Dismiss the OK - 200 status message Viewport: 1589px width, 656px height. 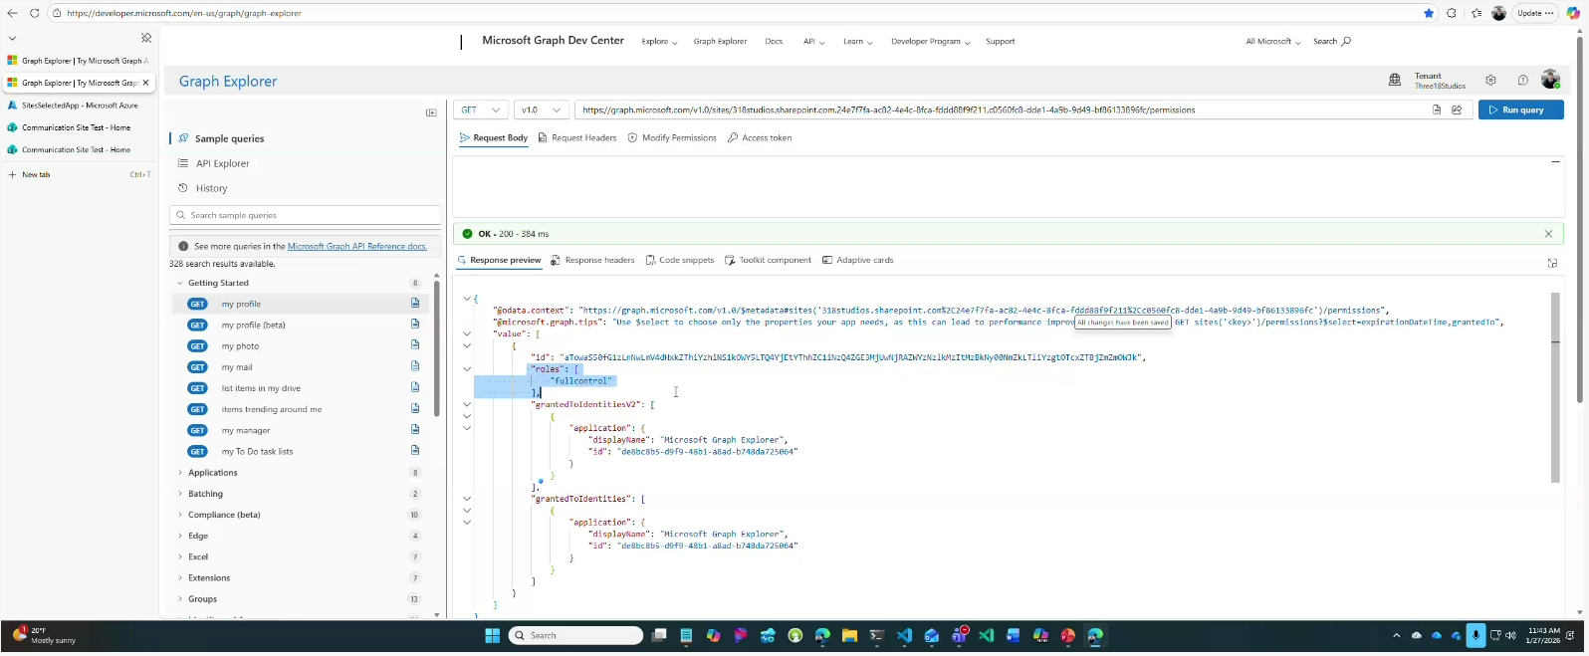1548,234
